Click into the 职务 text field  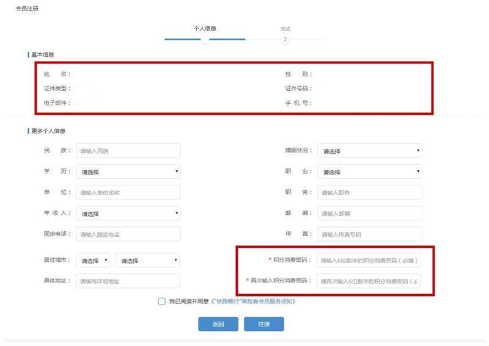click(370, 192)
